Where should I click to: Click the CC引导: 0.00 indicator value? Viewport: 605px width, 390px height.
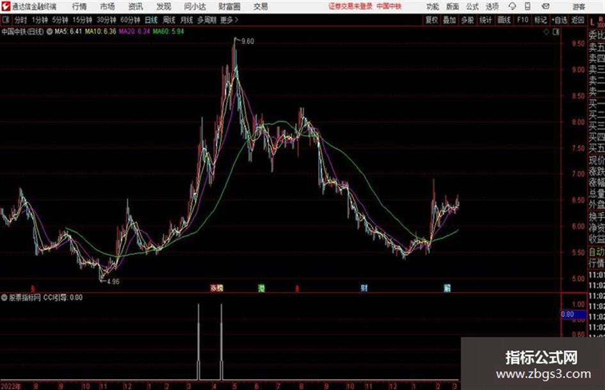pos(63,298)
